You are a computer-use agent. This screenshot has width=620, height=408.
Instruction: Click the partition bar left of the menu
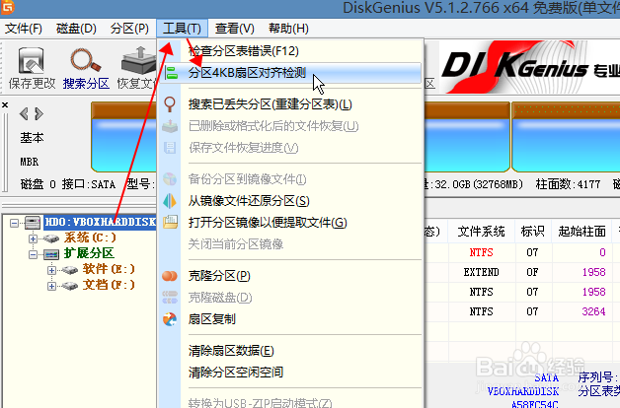pos(123,137)
